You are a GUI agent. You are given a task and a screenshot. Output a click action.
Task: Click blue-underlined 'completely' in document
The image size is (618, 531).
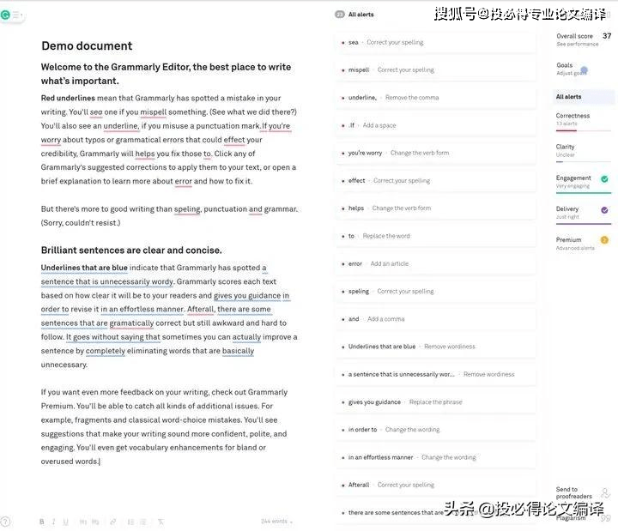coord(106,351)
